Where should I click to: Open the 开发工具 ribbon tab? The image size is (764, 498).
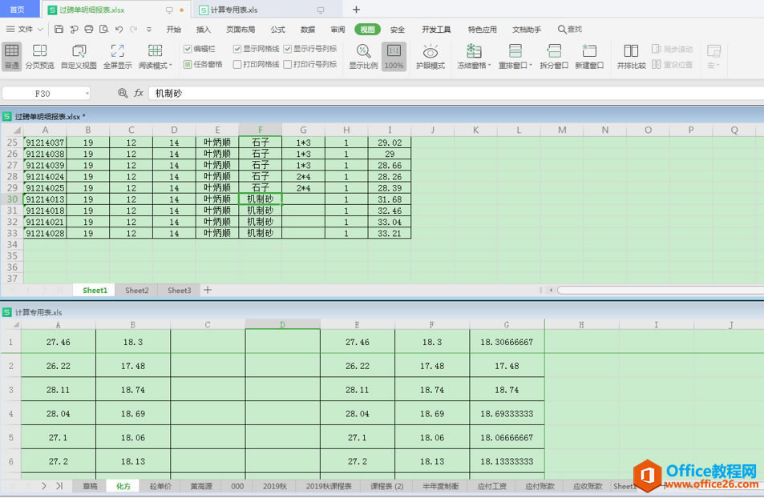[x=436, y=30]
